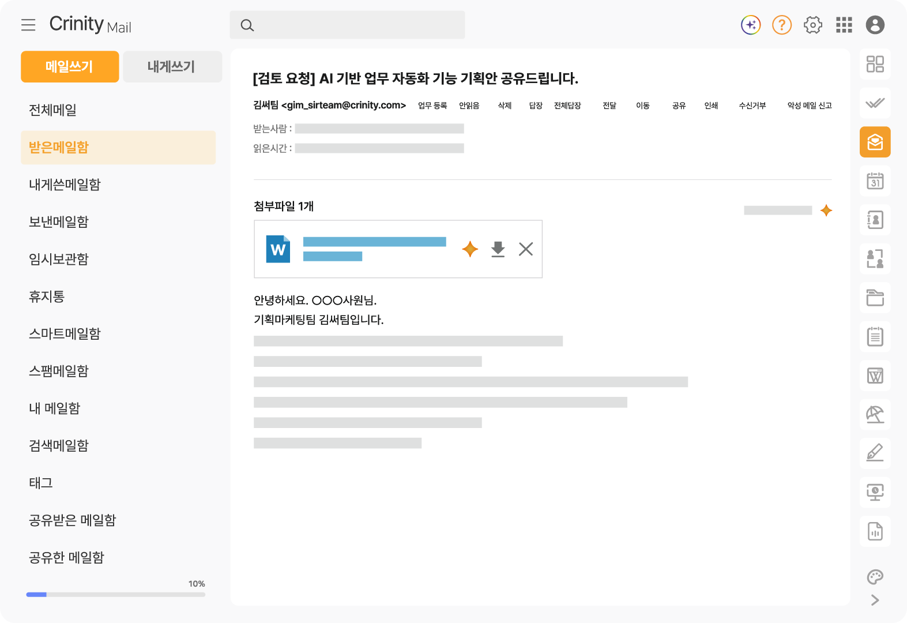Open the calendar icon in right sidebar
The height and width of the screenshot is (623, 907).
tap(875, 181)
